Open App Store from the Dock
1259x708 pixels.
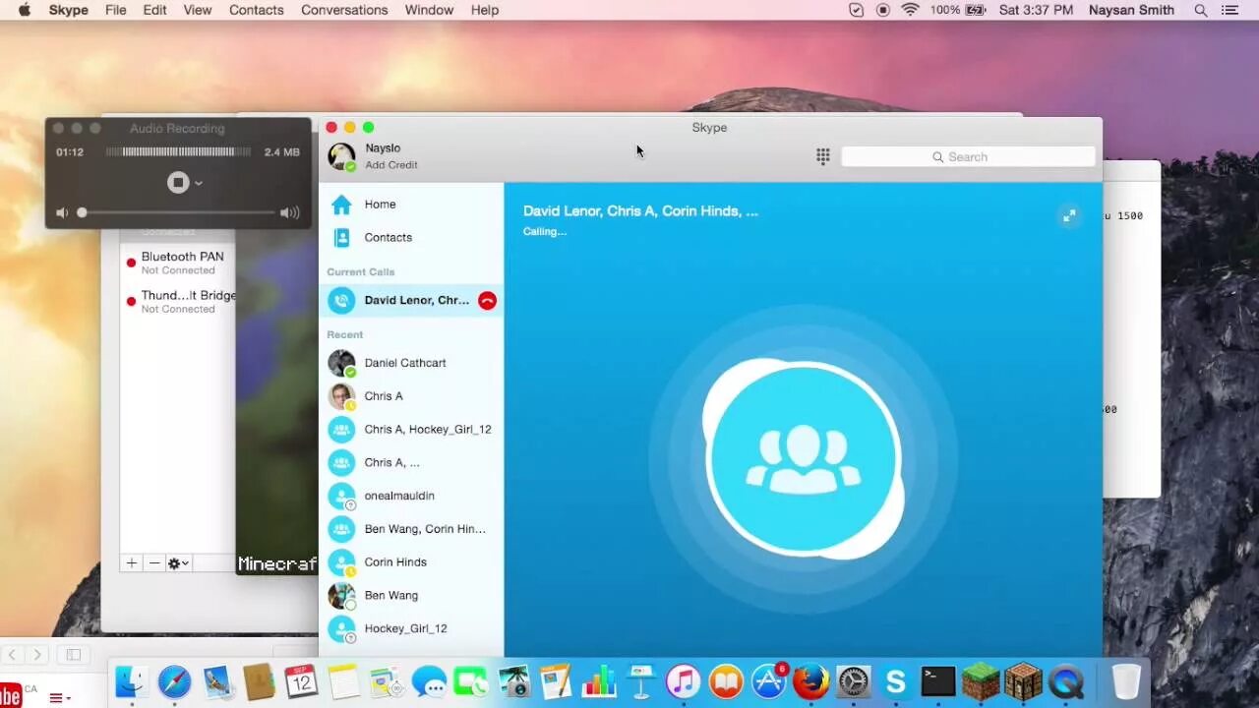[768, 681]
